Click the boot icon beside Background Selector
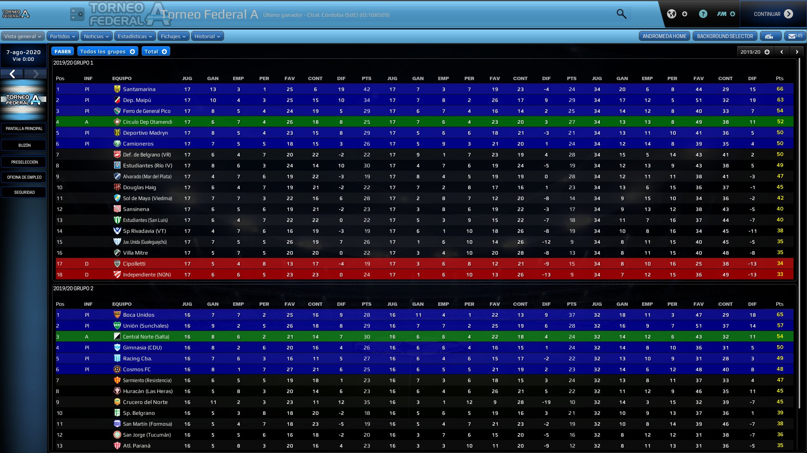Screen dimensions: 807x453 770,36
